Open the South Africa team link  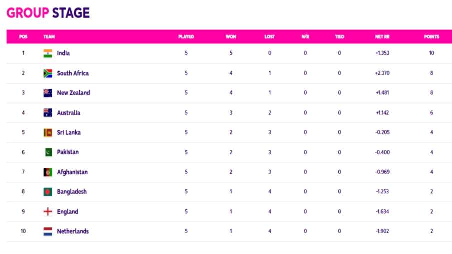pos(73,73)
